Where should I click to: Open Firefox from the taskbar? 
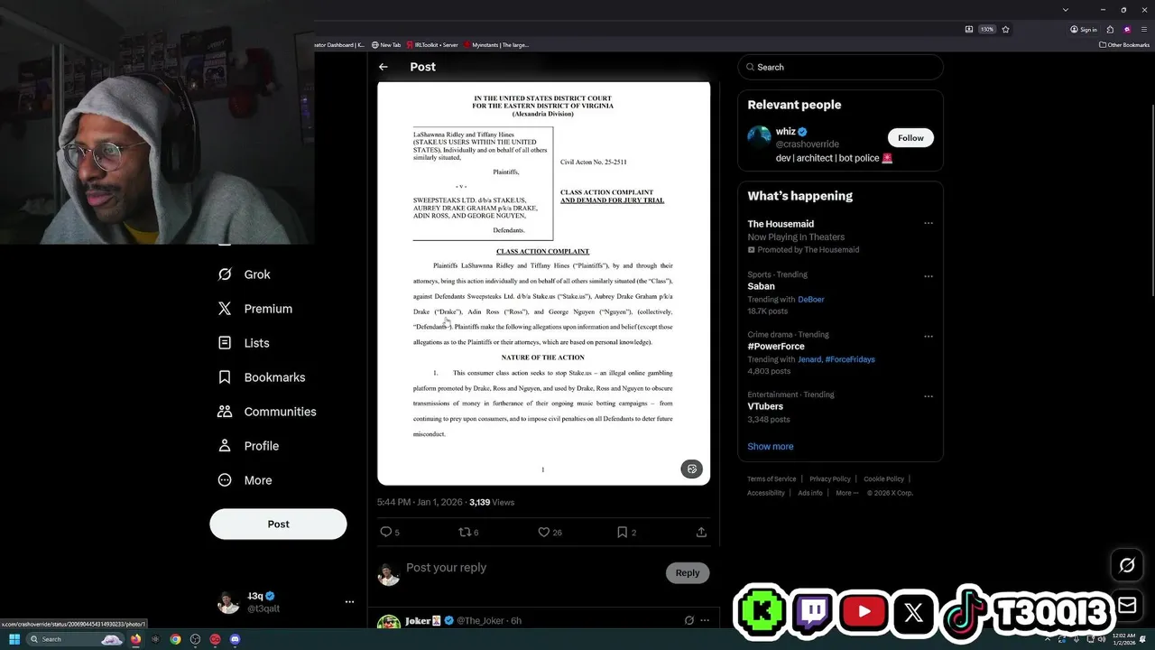tap(135, 639)
